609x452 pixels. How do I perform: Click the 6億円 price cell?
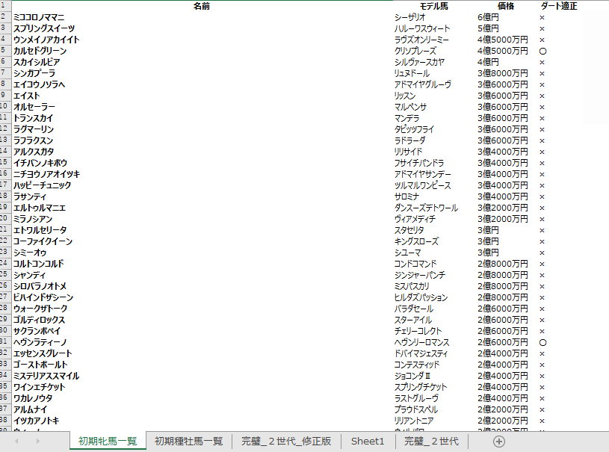pos(506,17)
